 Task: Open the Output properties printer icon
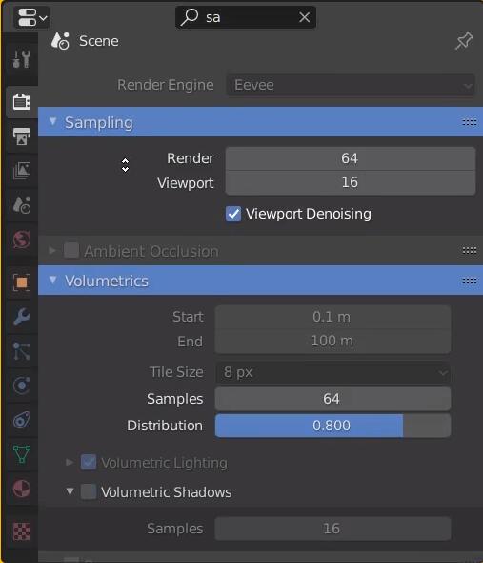coord(22,136)
